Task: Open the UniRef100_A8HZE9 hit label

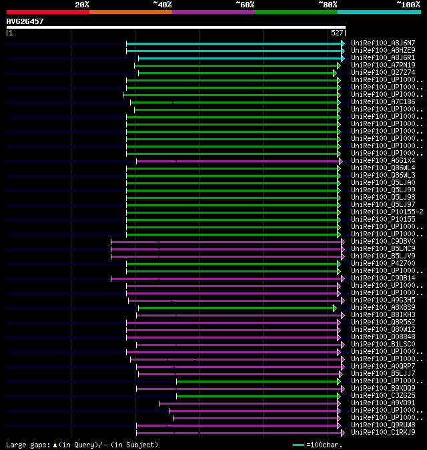Action: click(x=383, y=51)
